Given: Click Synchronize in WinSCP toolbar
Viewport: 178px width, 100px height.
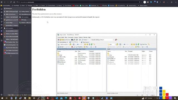Looking at the screenshot, I should 66,40.
